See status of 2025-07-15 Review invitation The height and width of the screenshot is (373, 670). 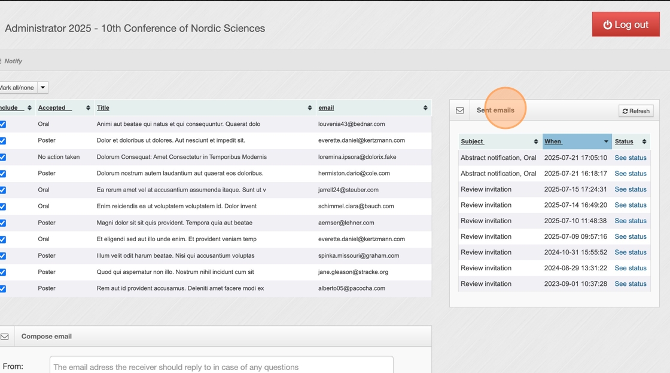coord(631,189)
